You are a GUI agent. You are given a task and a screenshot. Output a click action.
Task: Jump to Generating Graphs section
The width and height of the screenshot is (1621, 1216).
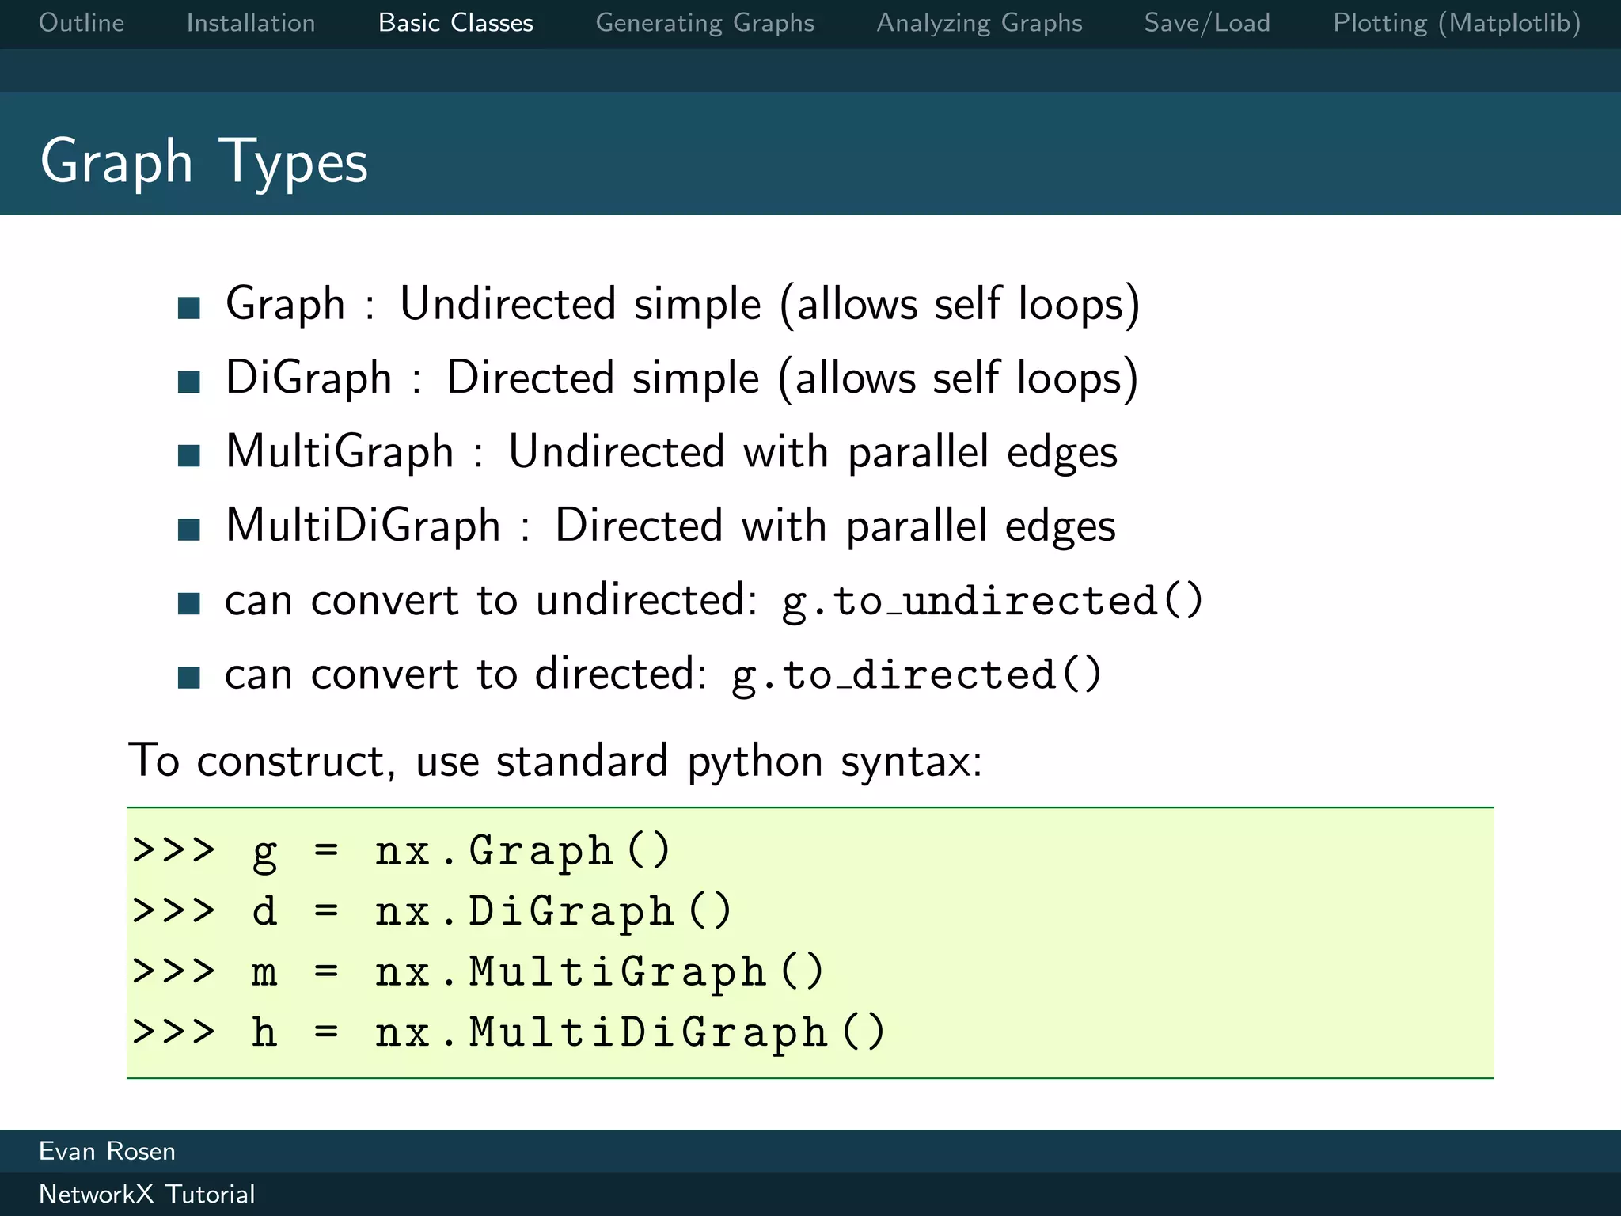[705, 24]
